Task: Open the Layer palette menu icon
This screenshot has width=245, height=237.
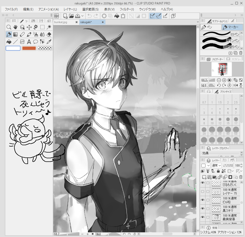Action: (203, 160)
